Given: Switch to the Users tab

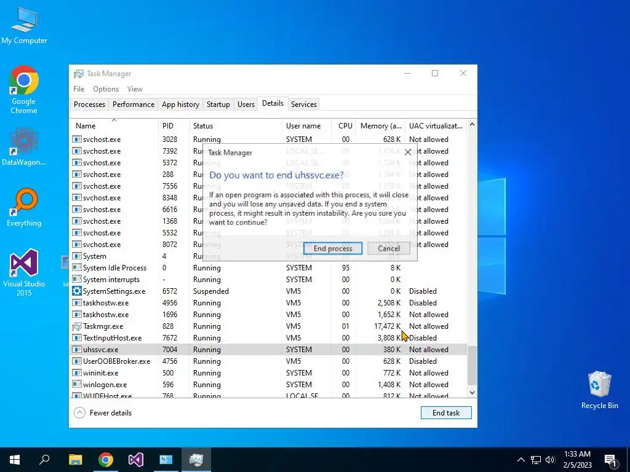Looking at the screenshot, I should 246,104.
